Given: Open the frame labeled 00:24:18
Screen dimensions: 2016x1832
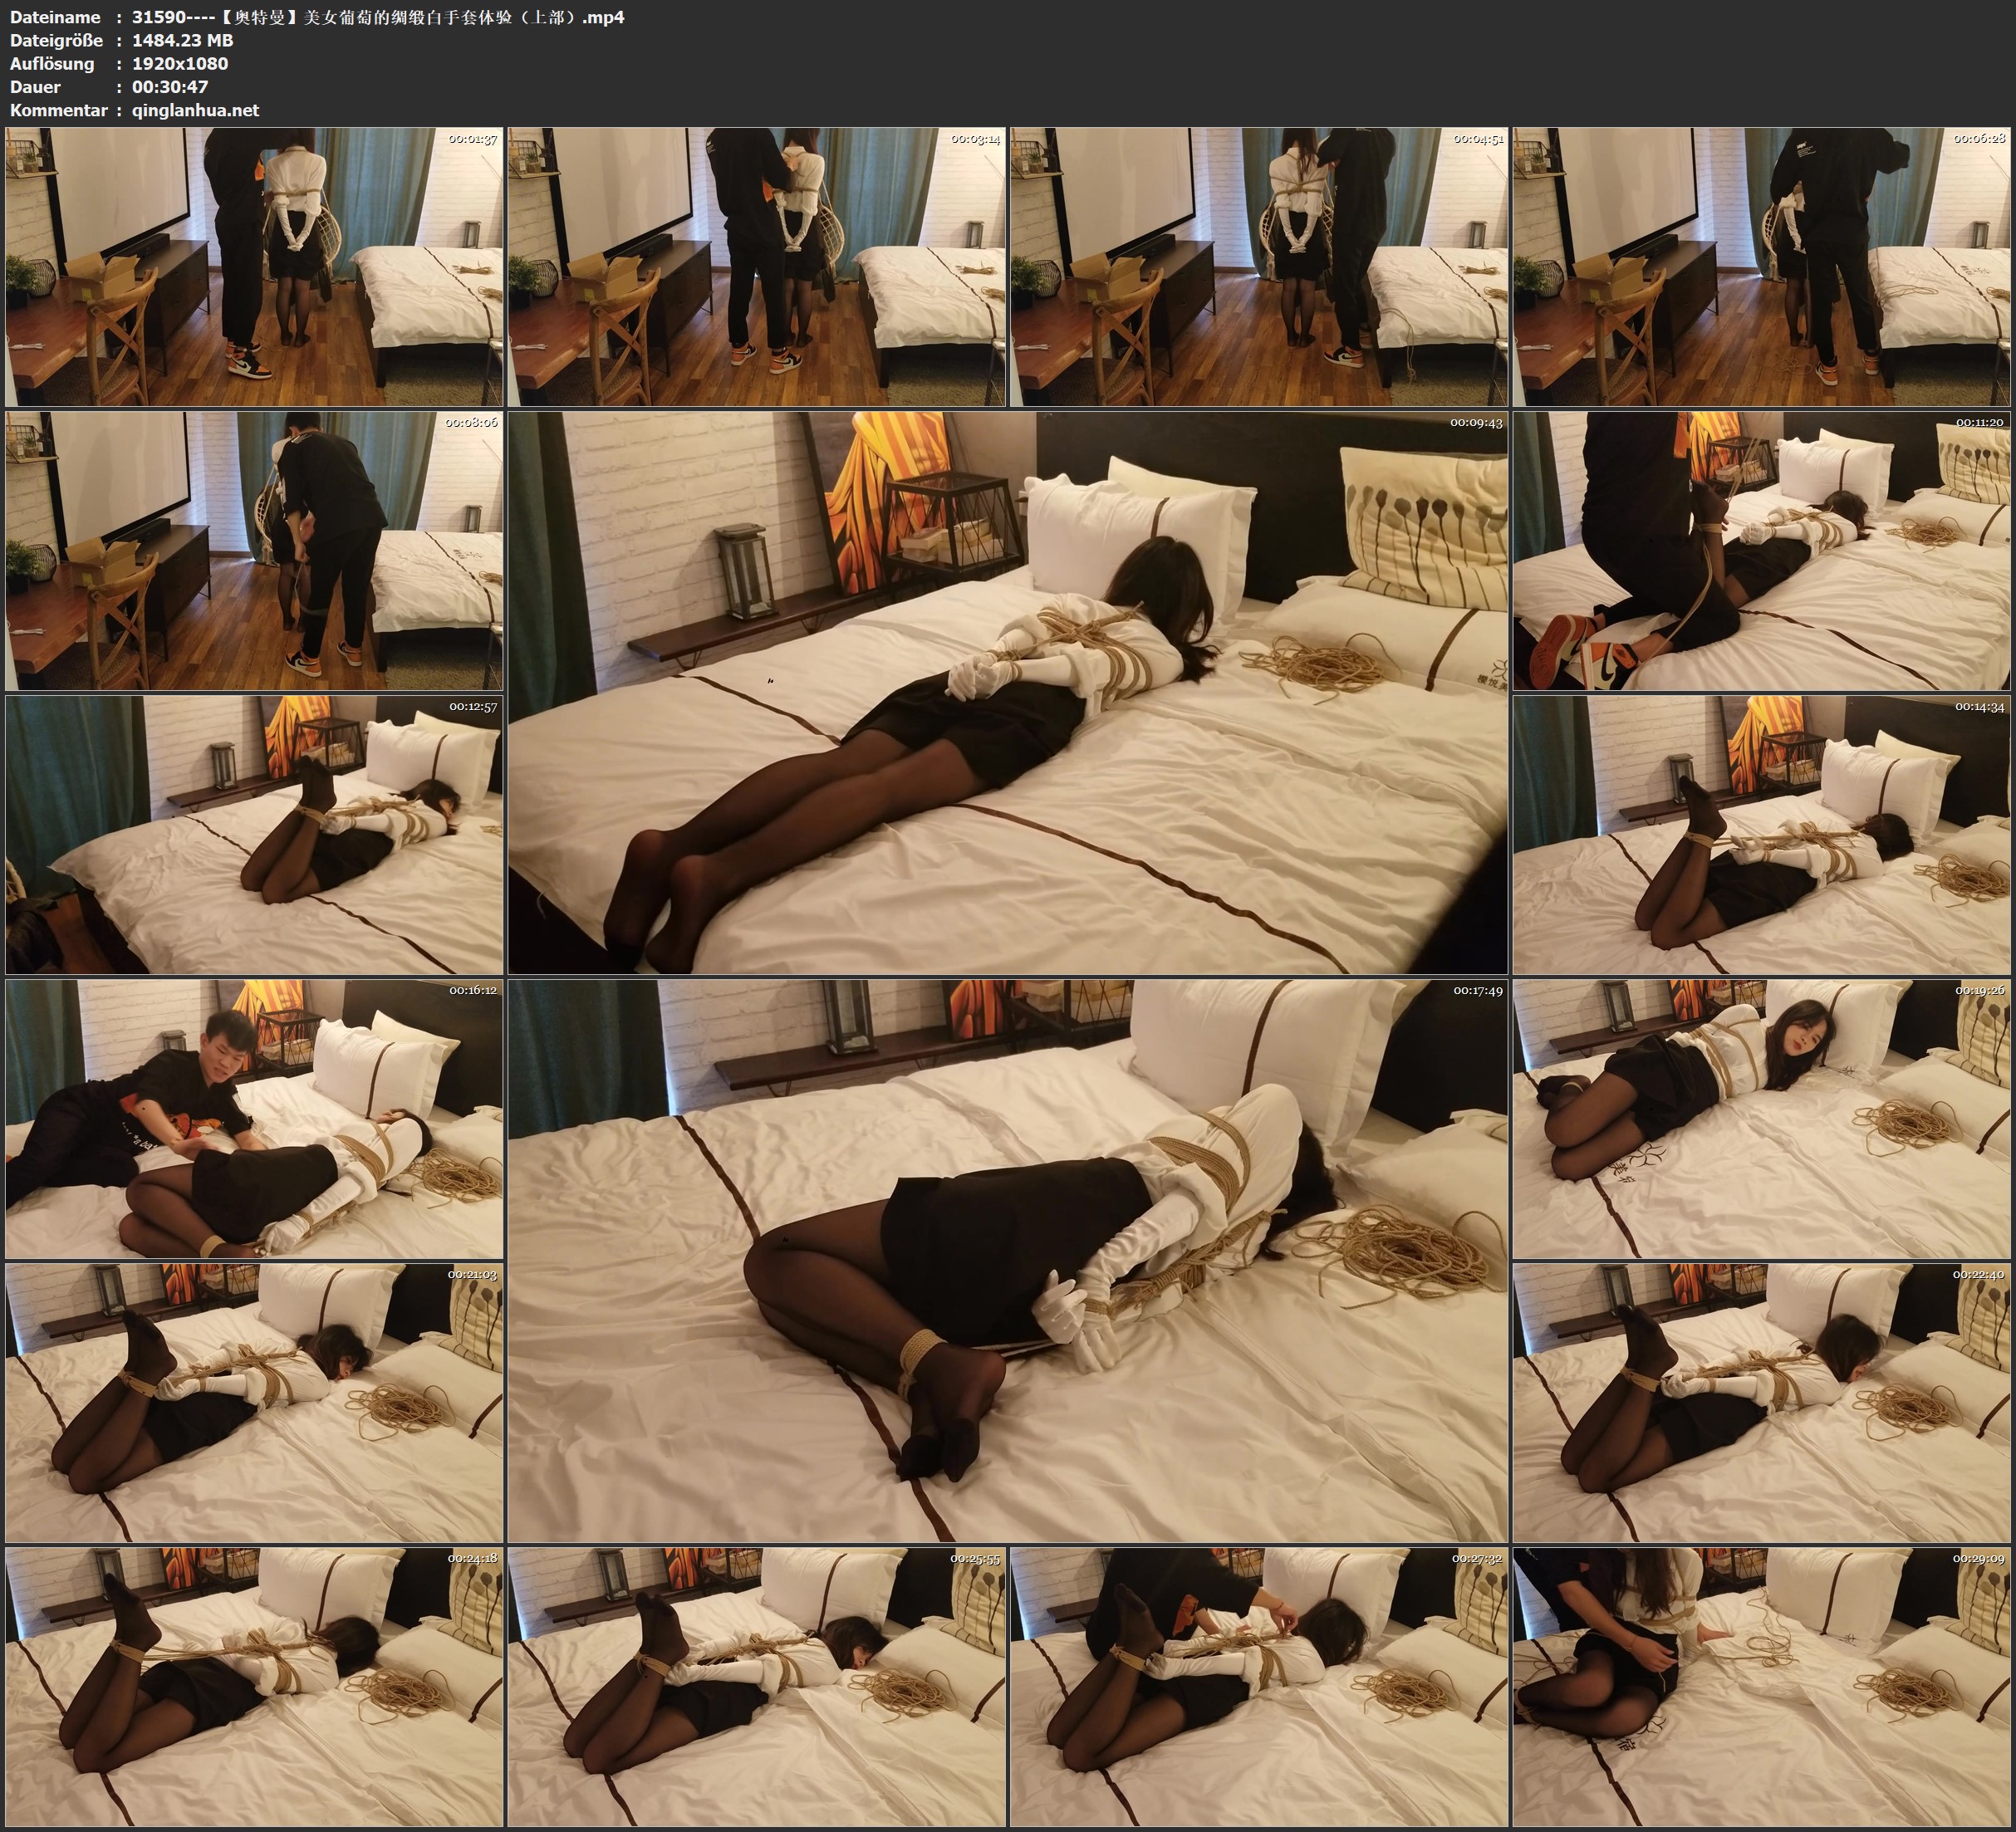Looking at the screenshot, I should click(254, 1686).
